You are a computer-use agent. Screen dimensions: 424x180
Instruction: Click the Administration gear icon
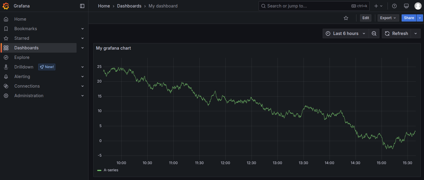pyautogui.click(x=6, y=96)
